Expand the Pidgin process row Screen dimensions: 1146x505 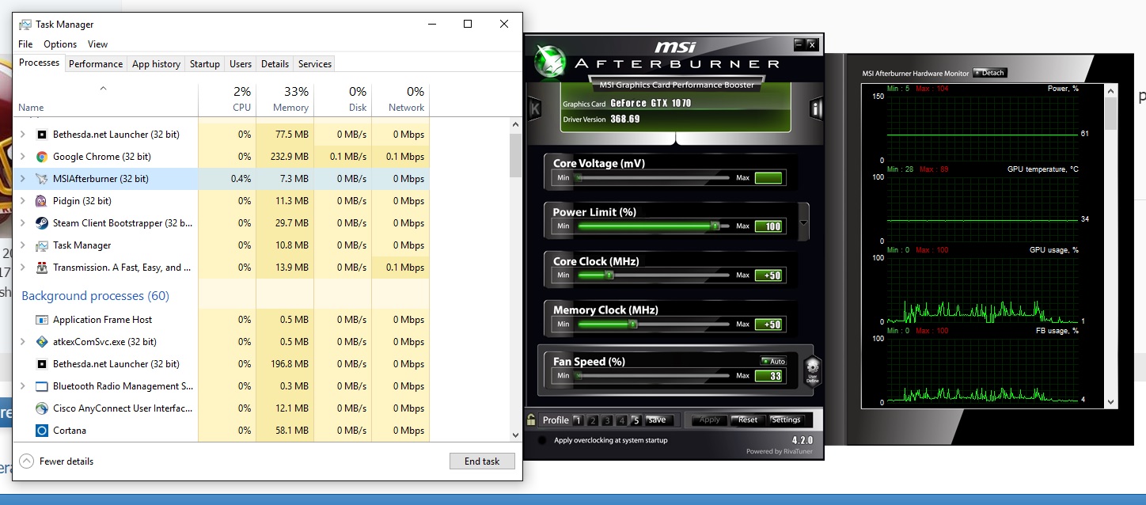pos(22,201)
